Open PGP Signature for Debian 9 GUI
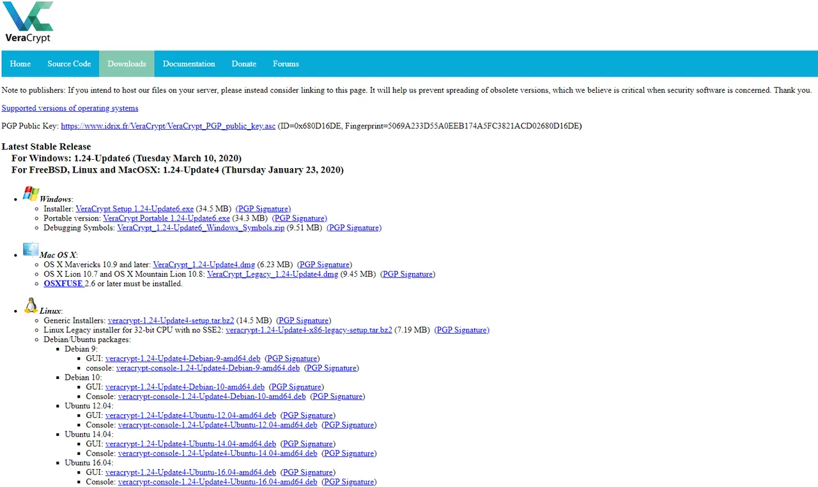818x487 pixels. (292, 359)
